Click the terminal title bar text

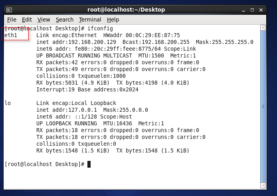pyautogui.click(x=126, y=10)
